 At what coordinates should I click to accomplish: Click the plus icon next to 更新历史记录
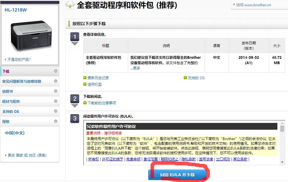[x=85, y=77]
